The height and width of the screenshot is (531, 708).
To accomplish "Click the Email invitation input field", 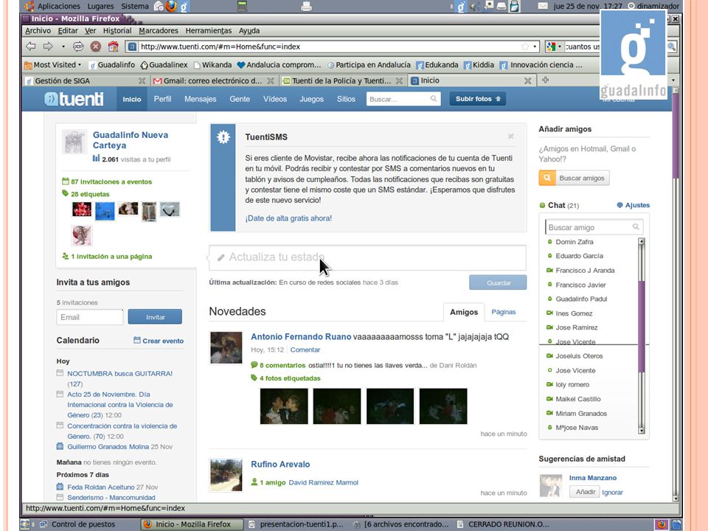I will tap(89, 317).
